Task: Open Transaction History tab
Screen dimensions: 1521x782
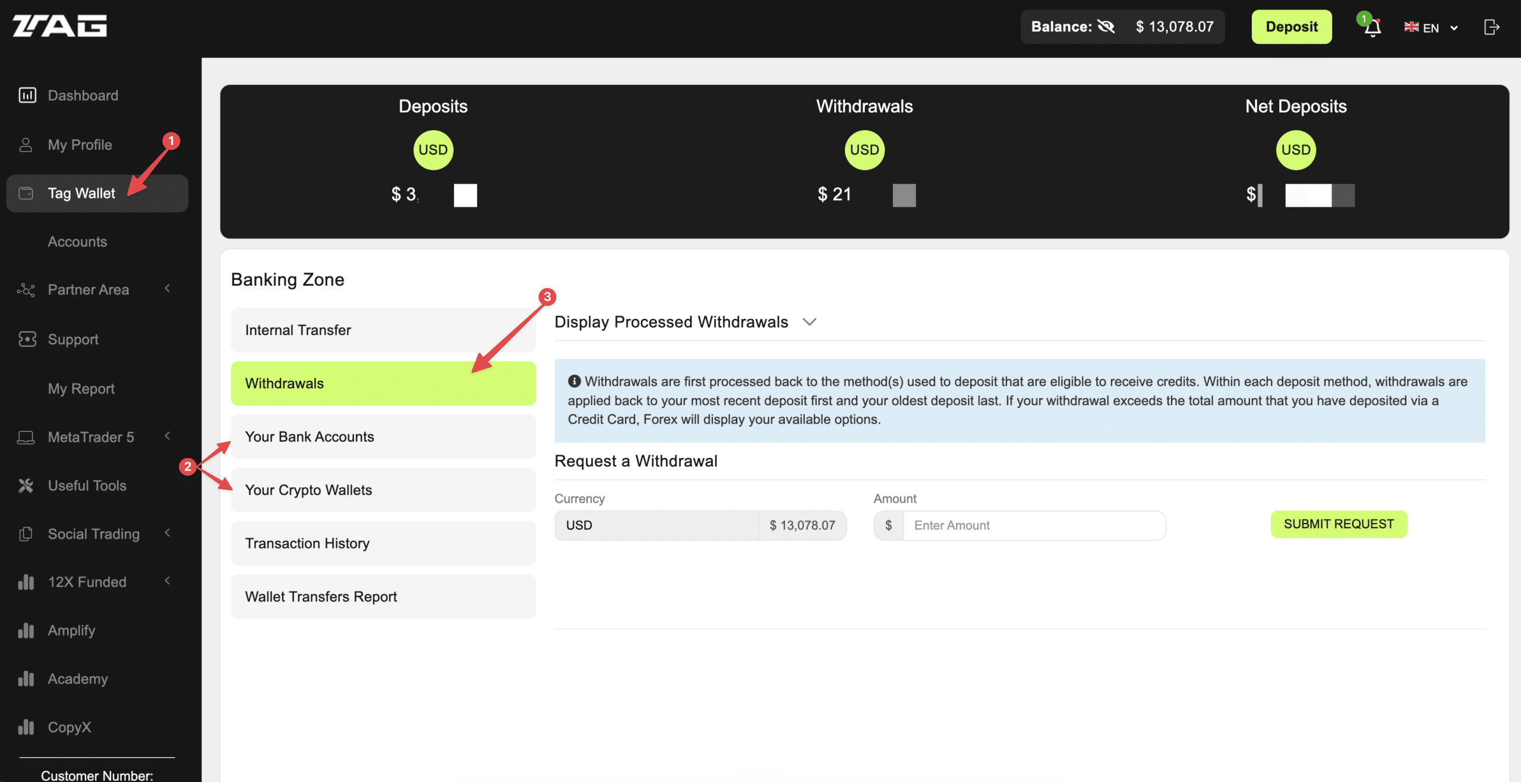Action: click(x=383, y=544)
